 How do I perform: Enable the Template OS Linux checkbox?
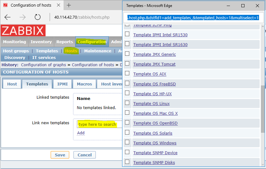pos(127,103)
